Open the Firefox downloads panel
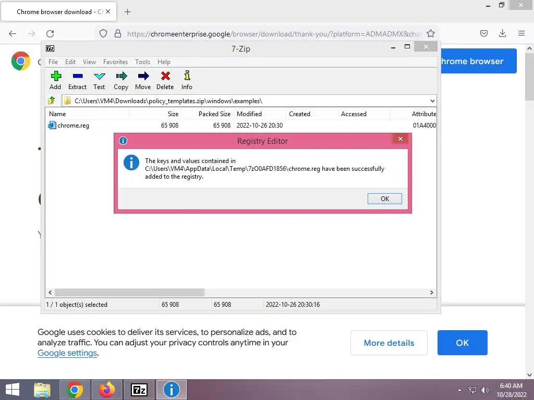534x400 pixels. (x=502, y=33)
